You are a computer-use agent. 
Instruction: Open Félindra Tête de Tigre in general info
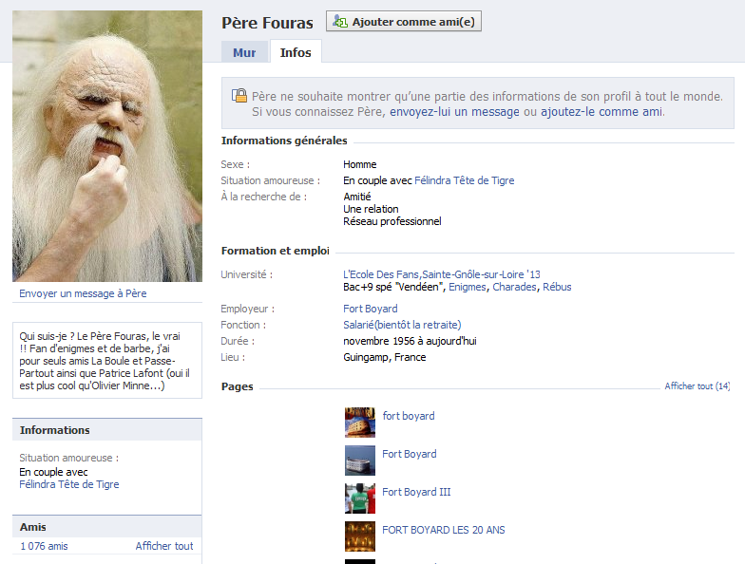pos(464,180)
